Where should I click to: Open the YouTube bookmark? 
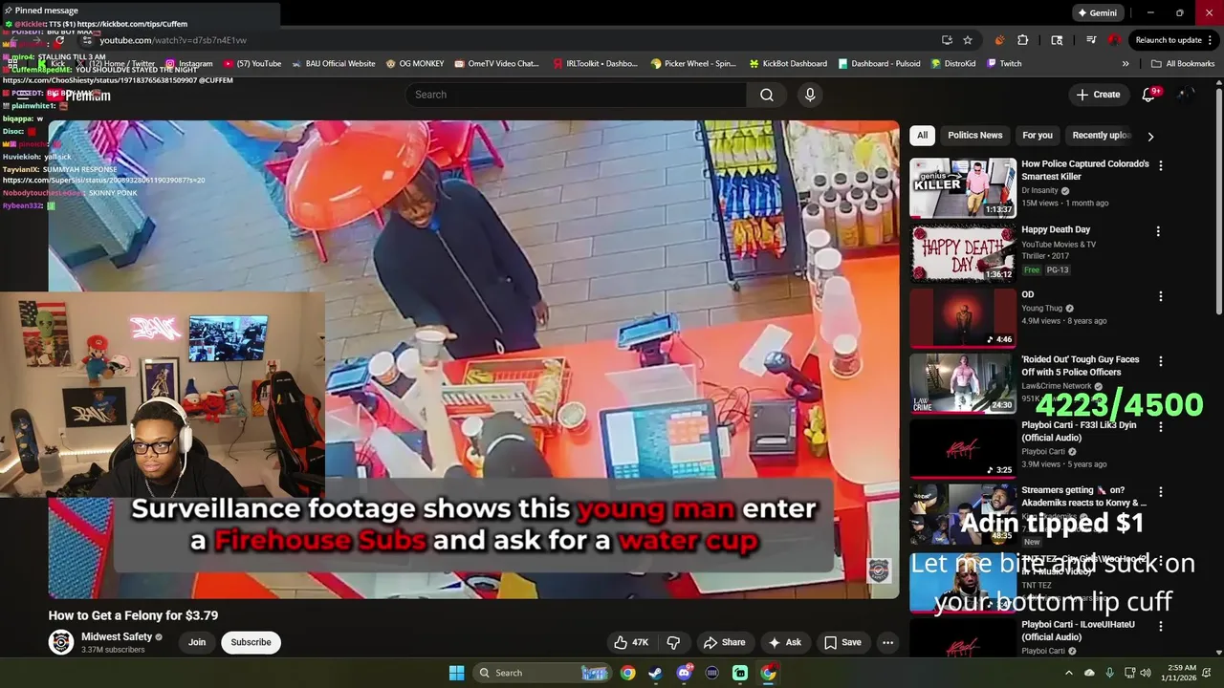pos(252,64)
